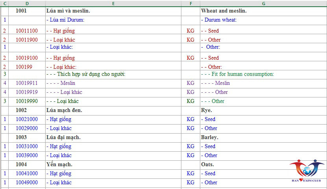Select the 'Lúa mì và meslin.' cell
Image resolution: width=327 pixels, height=189 pixels.
pyautogui.click(x=113, y=11)
